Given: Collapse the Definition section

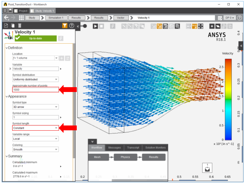Looking at the screenshot, I should coord(7,48).
